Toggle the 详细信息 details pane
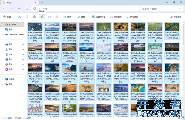Image resolution: width=185 pixels, height=120 pixels. (175, 17)
